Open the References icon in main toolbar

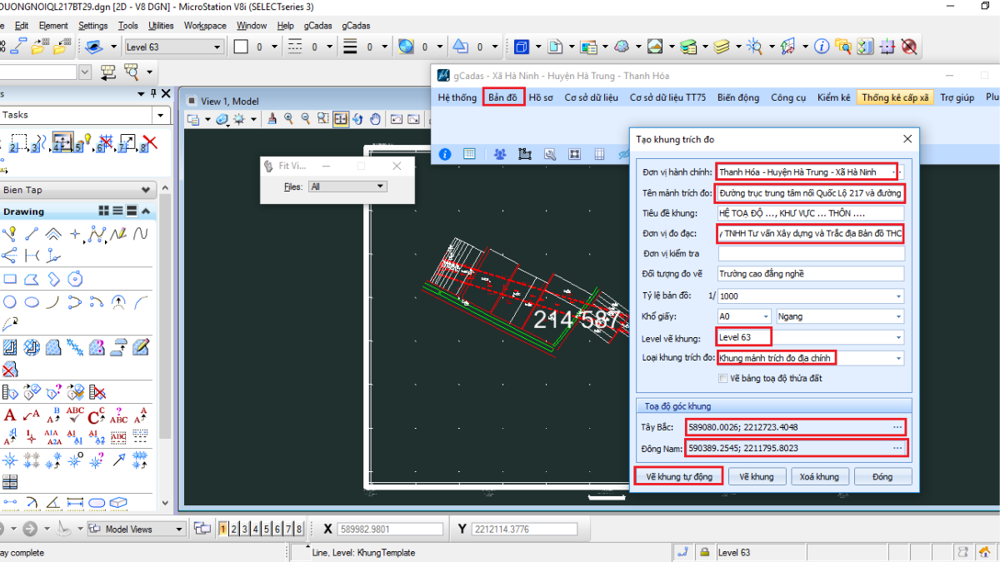[555, 47]
